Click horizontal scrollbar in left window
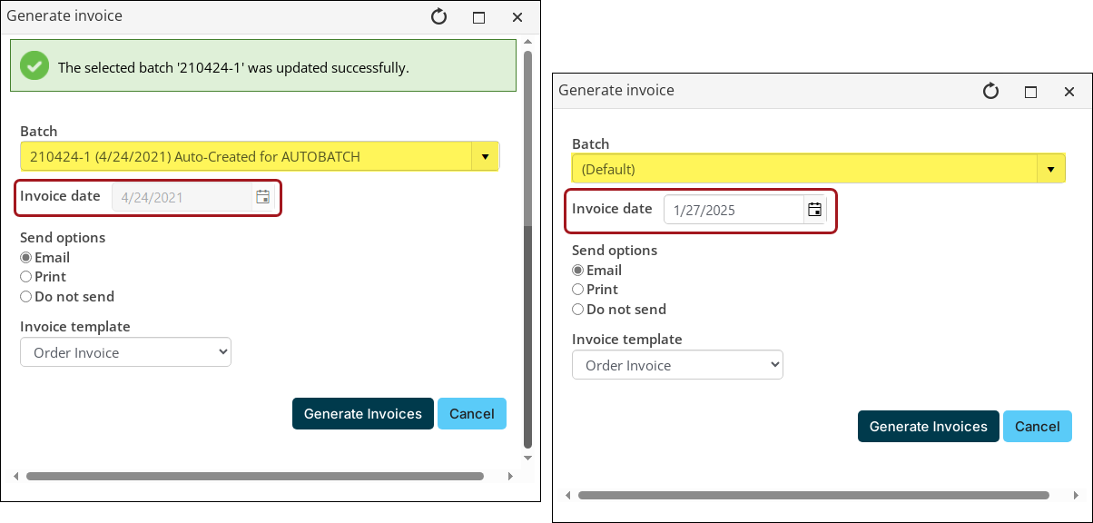Viewport: 1093px width, 523px height. (x=255, y=476)
